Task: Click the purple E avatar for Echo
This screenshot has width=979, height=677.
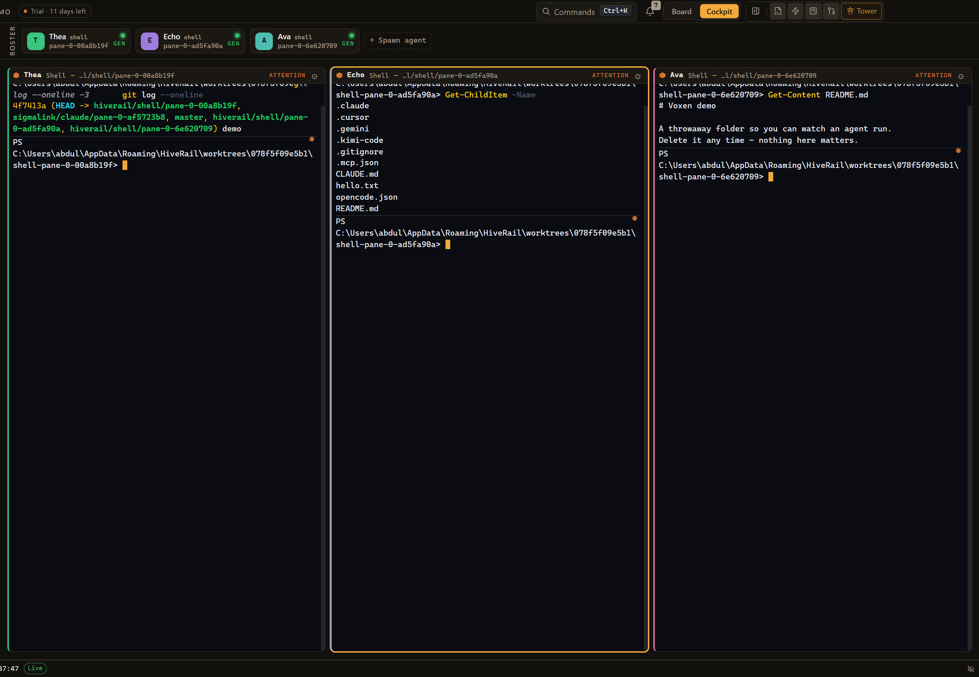Action: (x=149, y=41)
